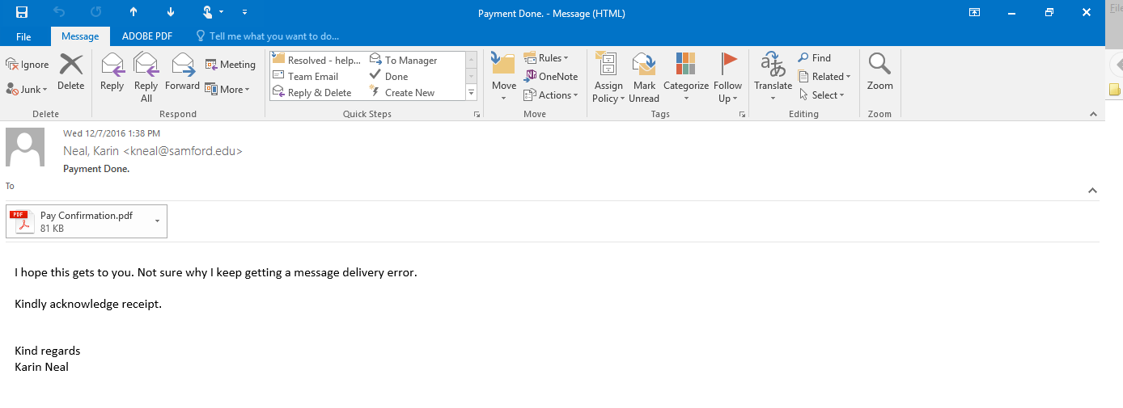This screenshot has height=408, width=1123.
Task: Open the Junk dropdown
Action: [28, 89]
